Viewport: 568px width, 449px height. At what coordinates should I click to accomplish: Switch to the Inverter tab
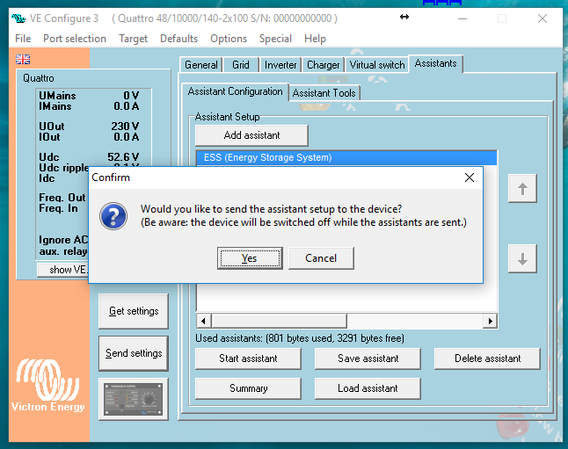[x=280, y=65]
